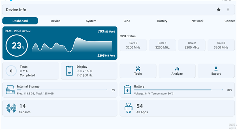The width and height of the screenshot is (237, 130).
Task: Open the three-dot overflow menu
Action: click(228, 10)
